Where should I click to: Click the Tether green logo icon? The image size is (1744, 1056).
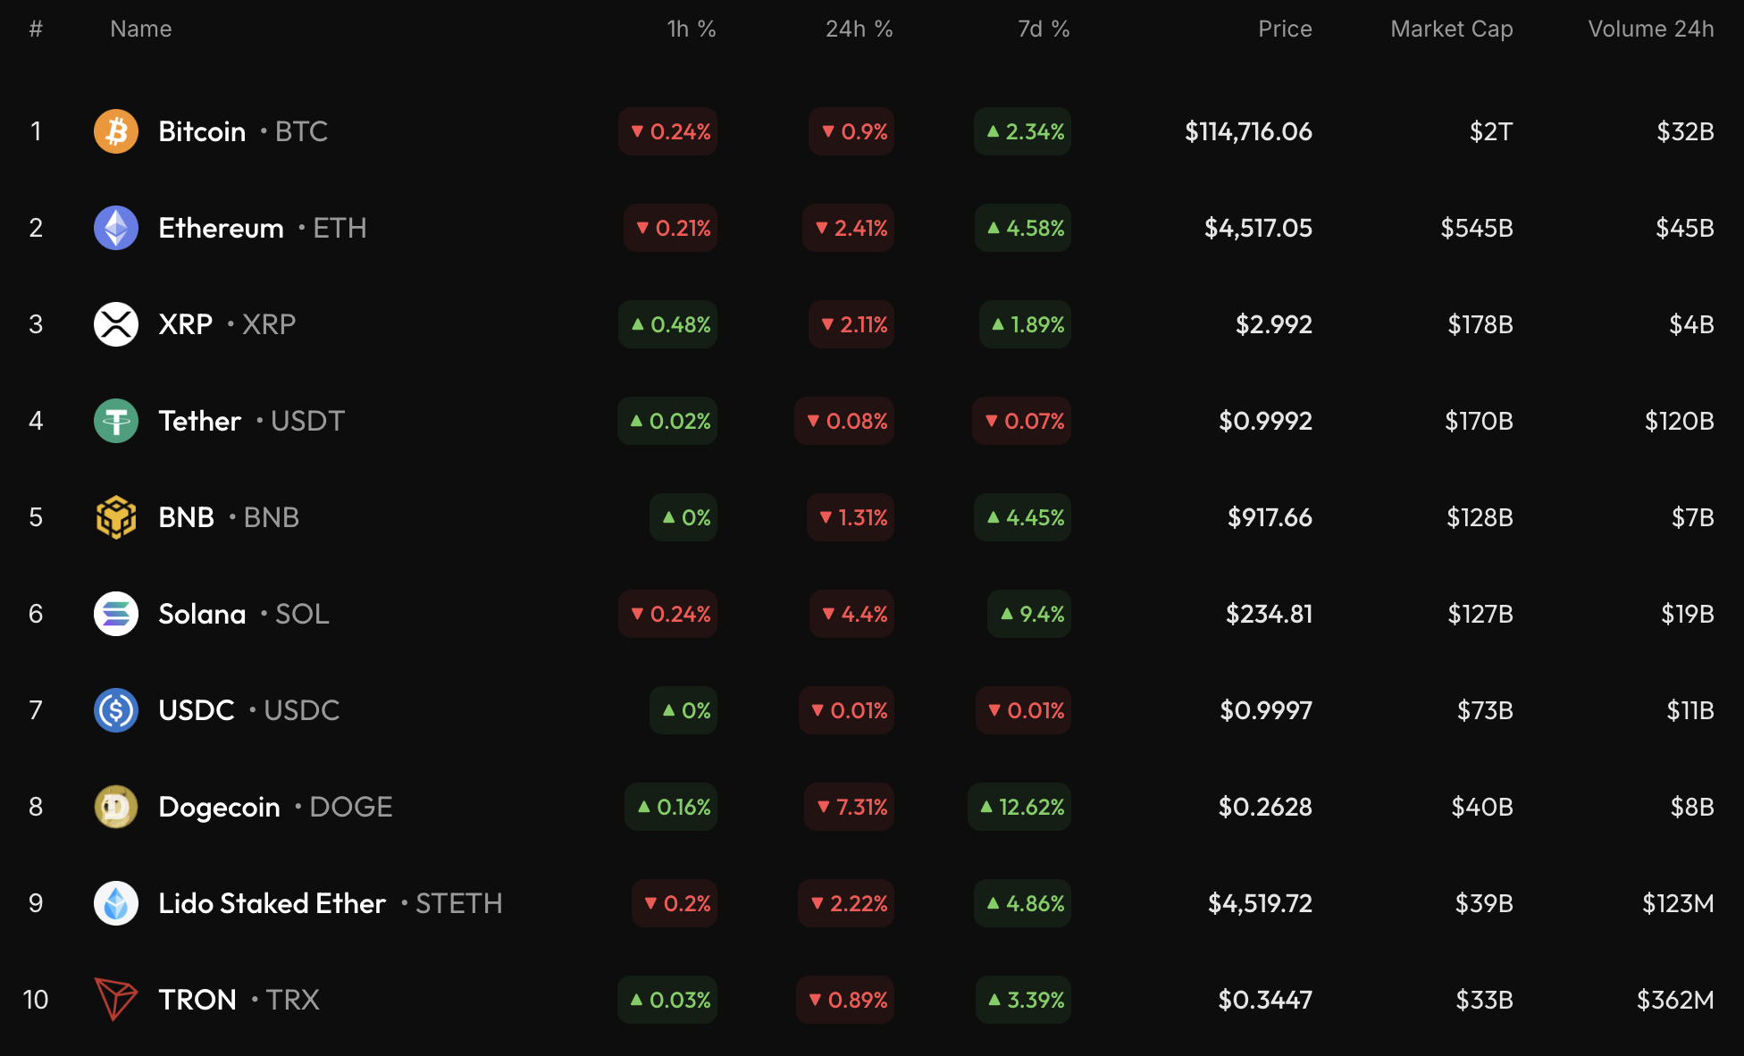tap(116, 421)
